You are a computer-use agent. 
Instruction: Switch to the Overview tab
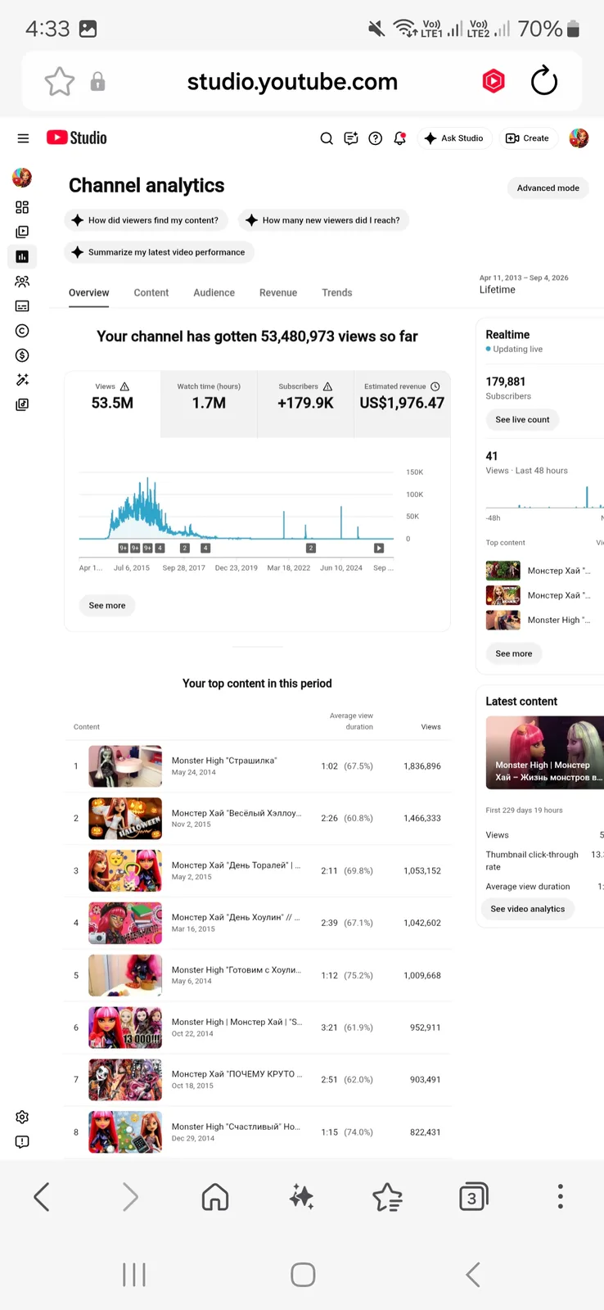pyautogui.click(x=88, y=293)
